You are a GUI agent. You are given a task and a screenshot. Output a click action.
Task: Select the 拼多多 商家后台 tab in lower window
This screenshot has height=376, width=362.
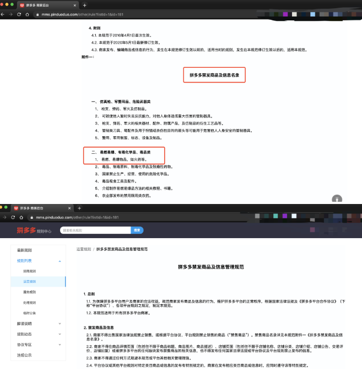pyautogui.click(x=42, y=208)
